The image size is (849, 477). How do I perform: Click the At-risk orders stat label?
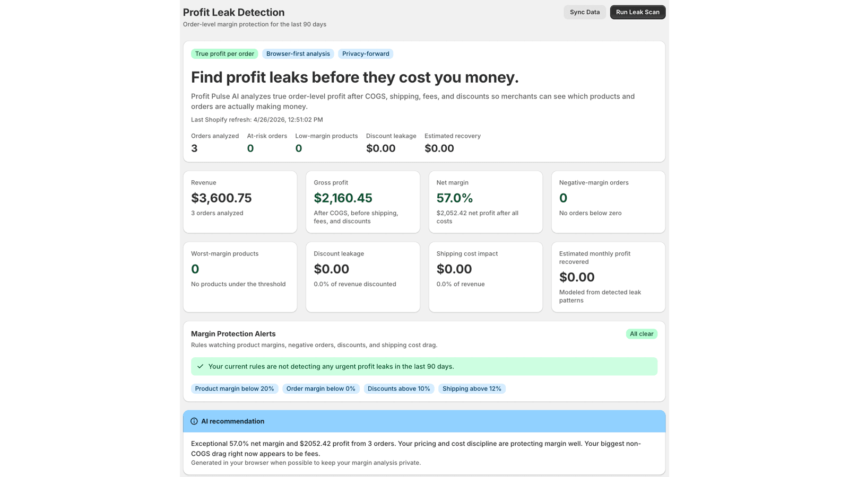pyautogui.click(x=267, y=136)
